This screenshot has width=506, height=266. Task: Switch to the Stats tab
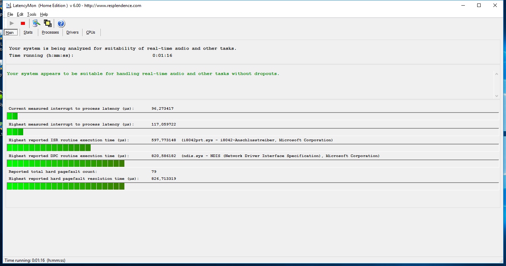coord(28,32)
